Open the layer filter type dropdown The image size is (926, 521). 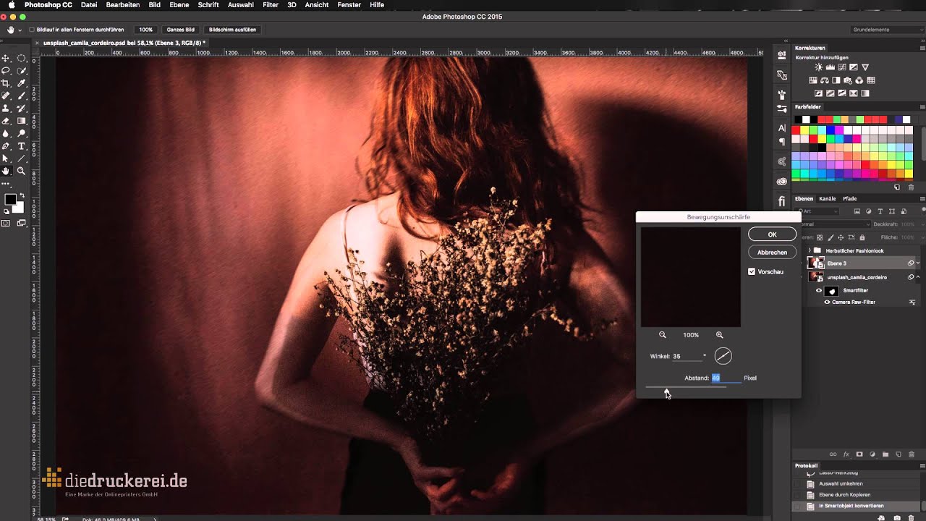818,211
